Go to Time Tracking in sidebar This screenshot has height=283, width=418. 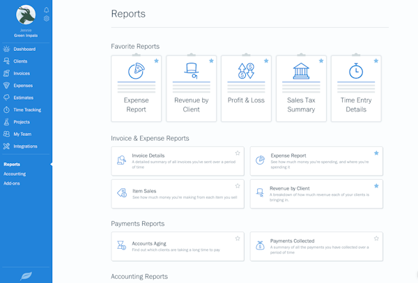tap(27, 109)
